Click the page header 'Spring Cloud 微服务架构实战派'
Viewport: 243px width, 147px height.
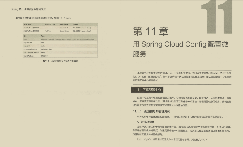pos(28,9)
